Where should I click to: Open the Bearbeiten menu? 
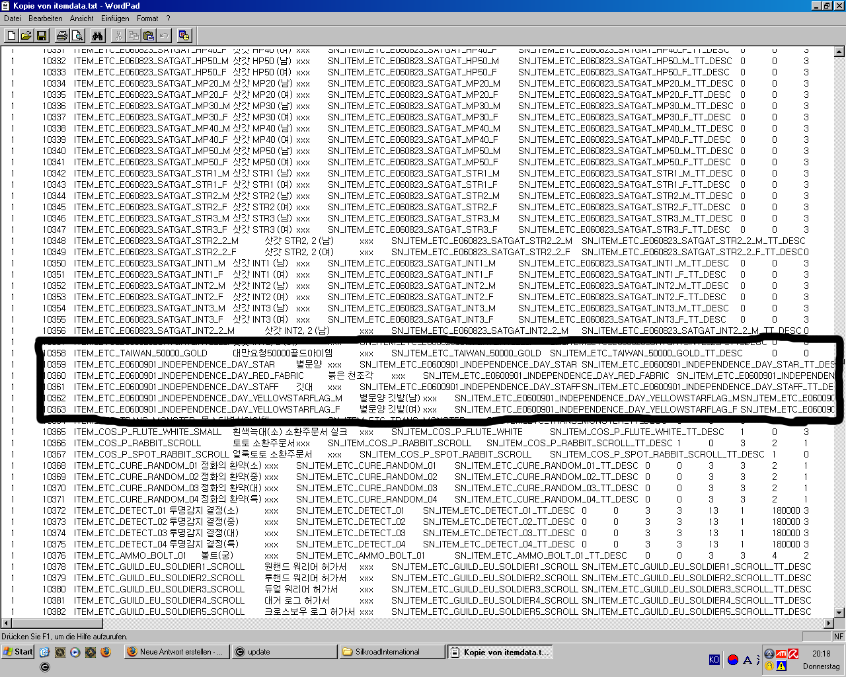point(46,19)
